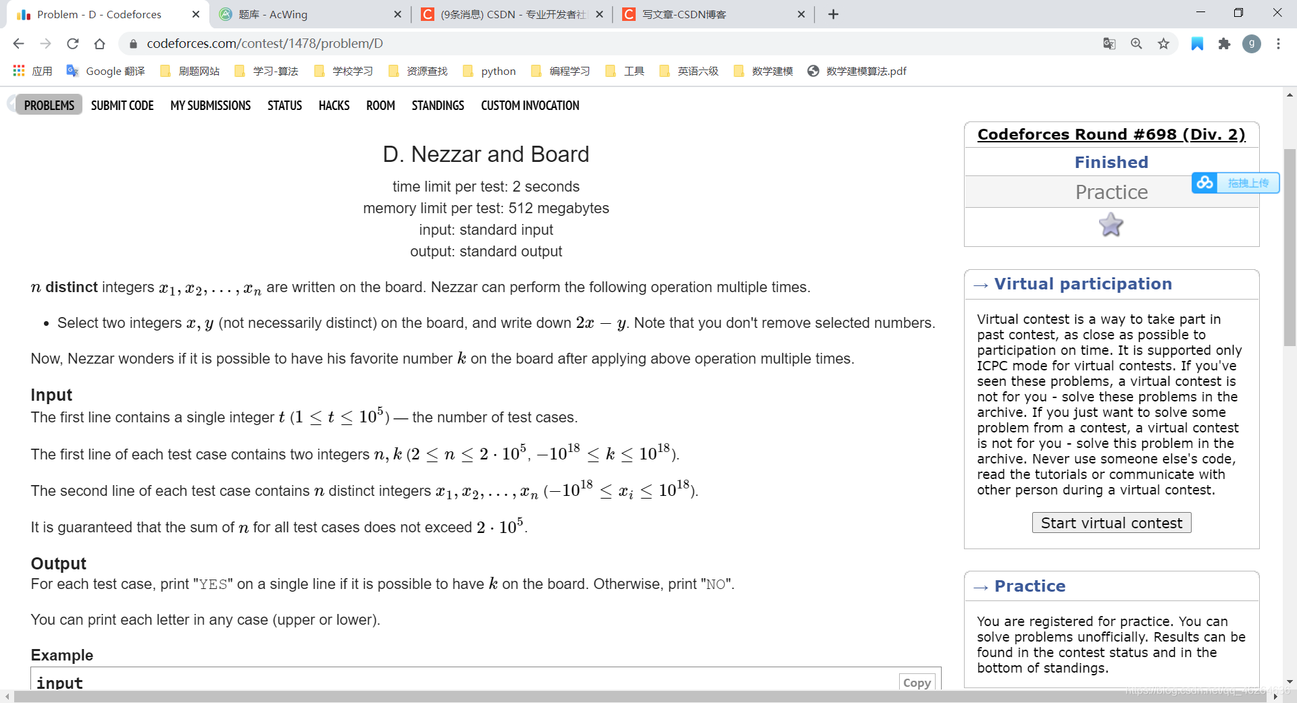The image size is (1297, 703).
Task: Open the Chrome profile avatar
Action: 1252,44
